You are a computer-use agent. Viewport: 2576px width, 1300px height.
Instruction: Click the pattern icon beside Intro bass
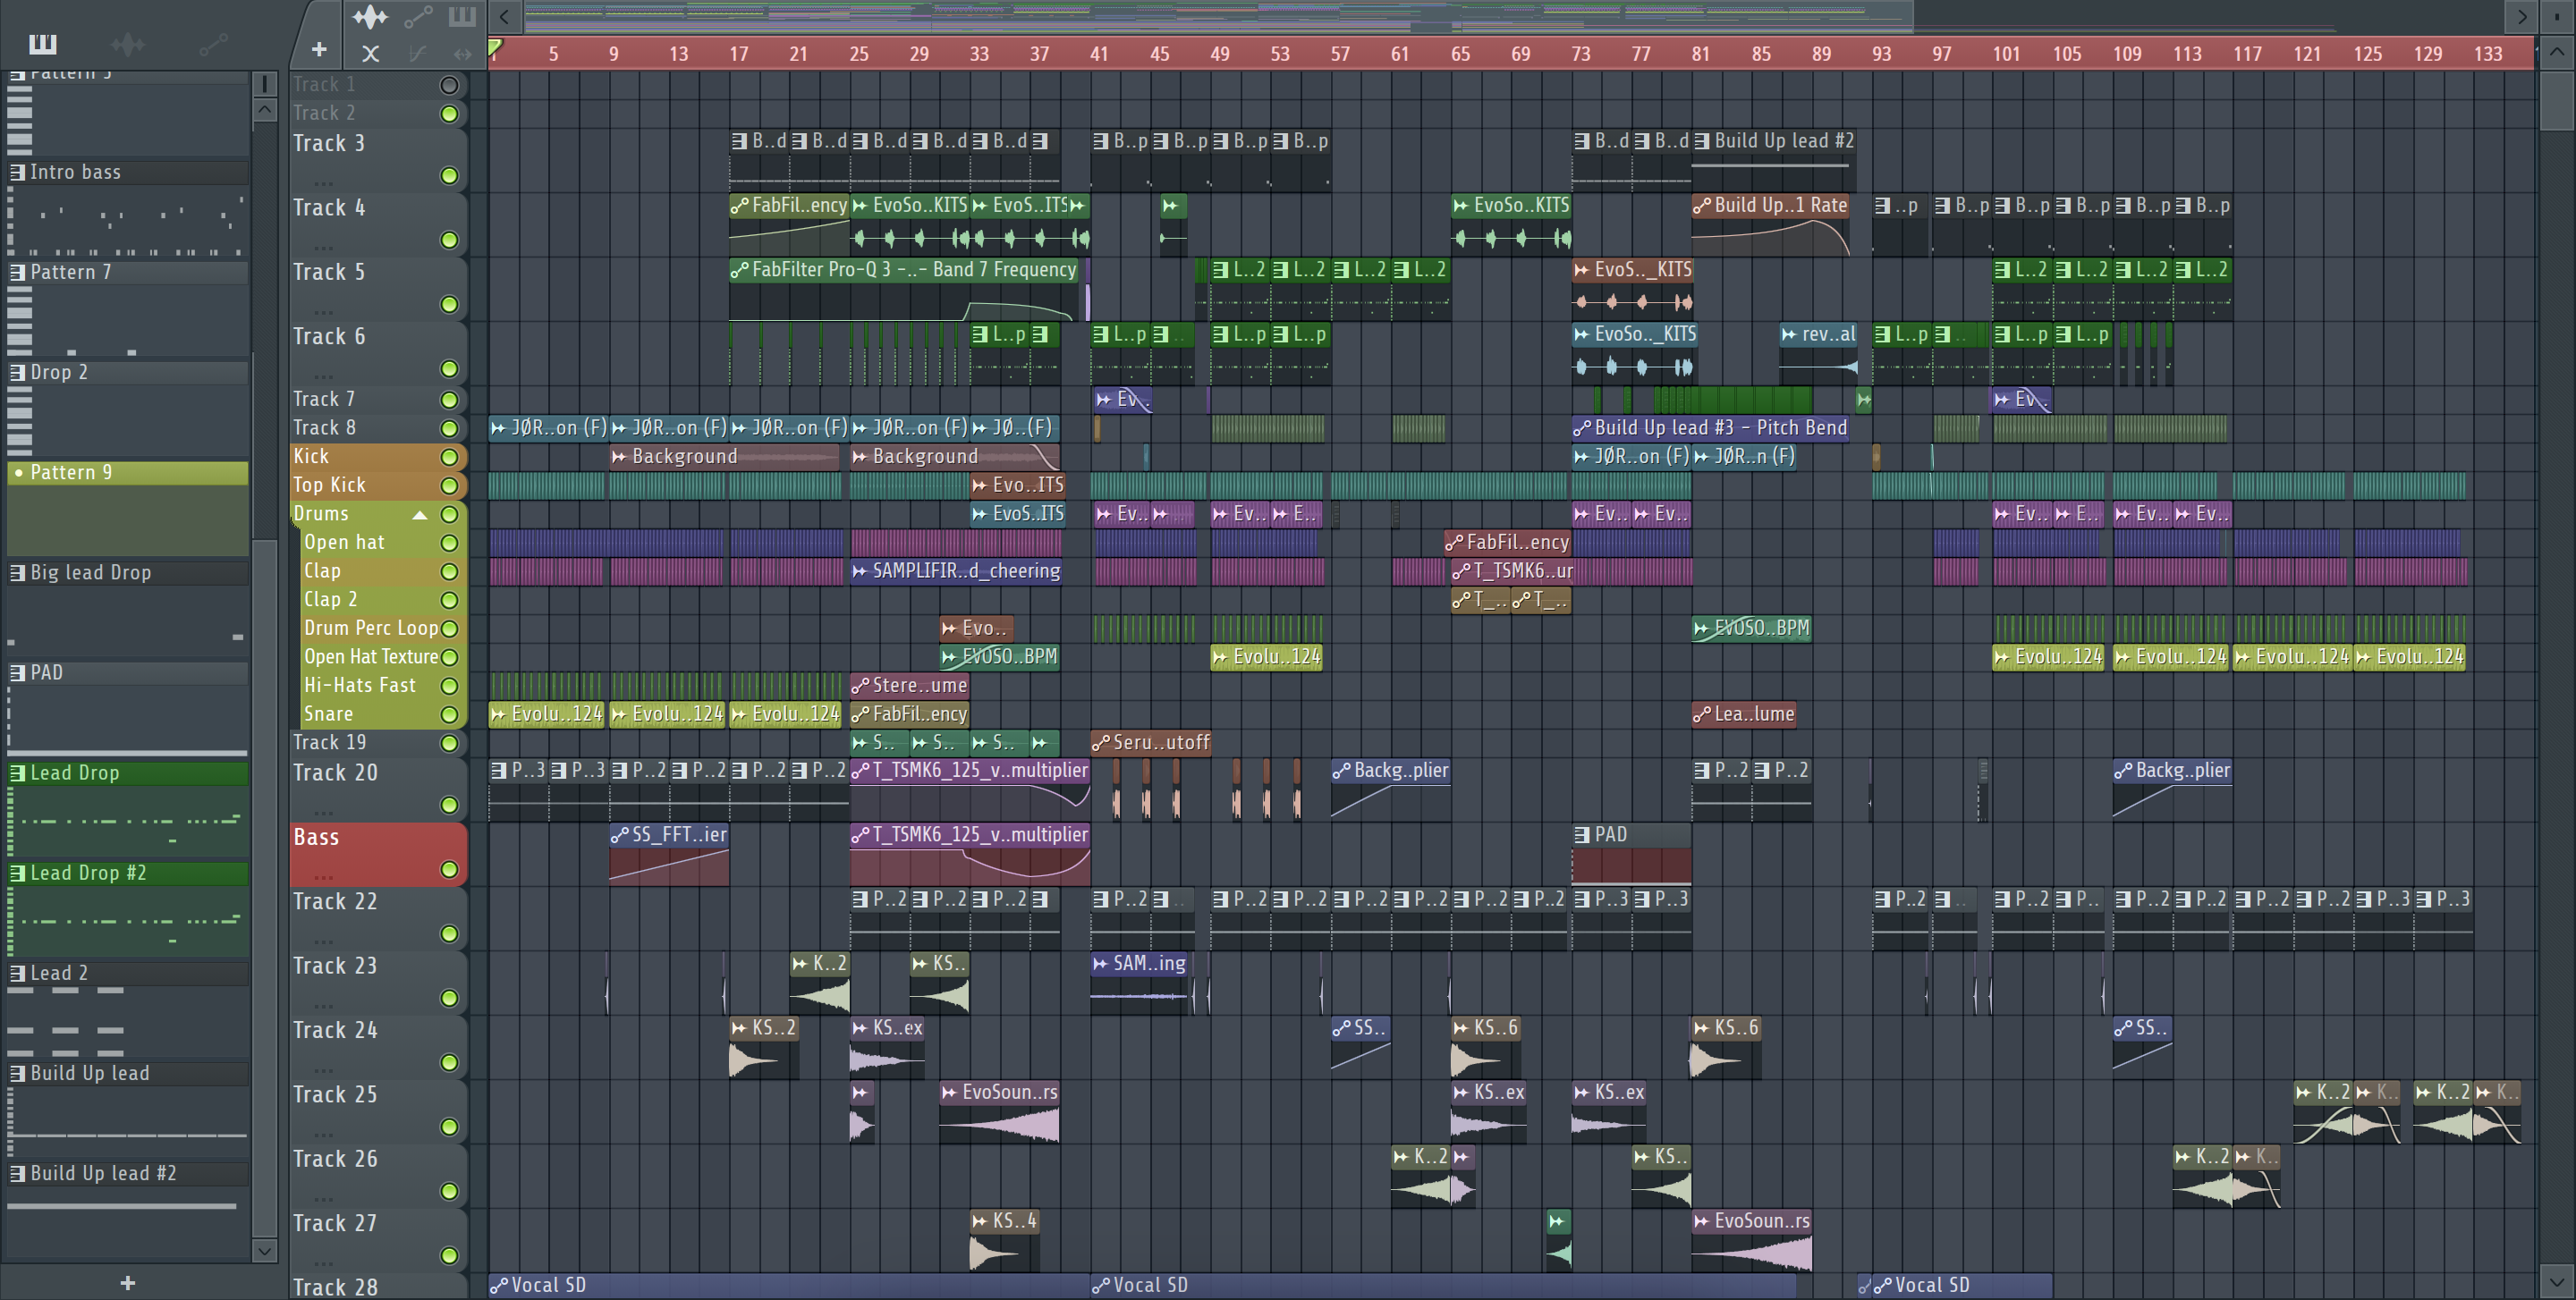pos(17,172)
